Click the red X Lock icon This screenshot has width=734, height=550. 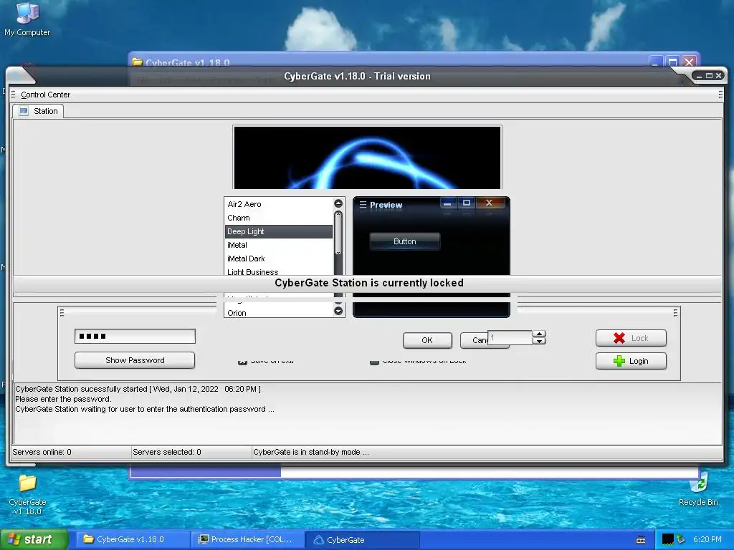(619, 338)
